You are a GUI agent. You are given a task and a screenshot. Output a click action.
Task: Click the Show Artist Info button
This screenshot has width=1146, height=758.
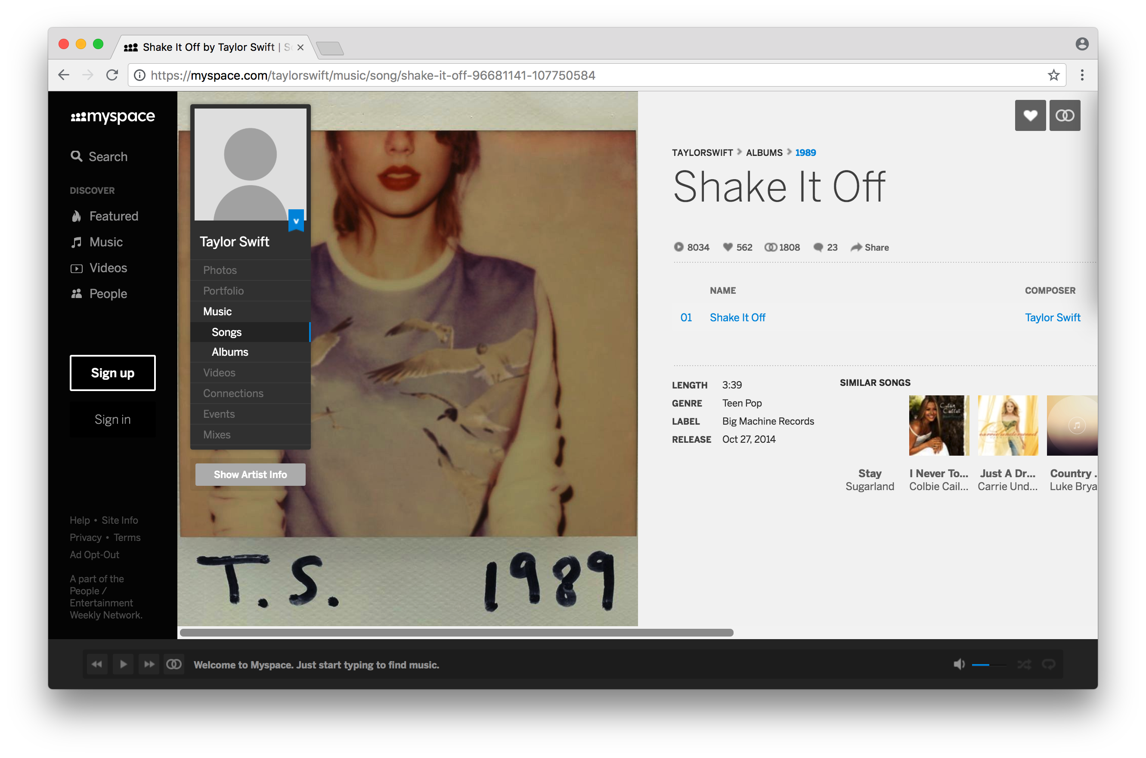250,474
